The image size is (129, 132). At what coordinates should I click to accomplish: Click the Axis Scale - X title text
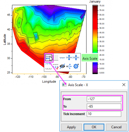pos(78,85)
